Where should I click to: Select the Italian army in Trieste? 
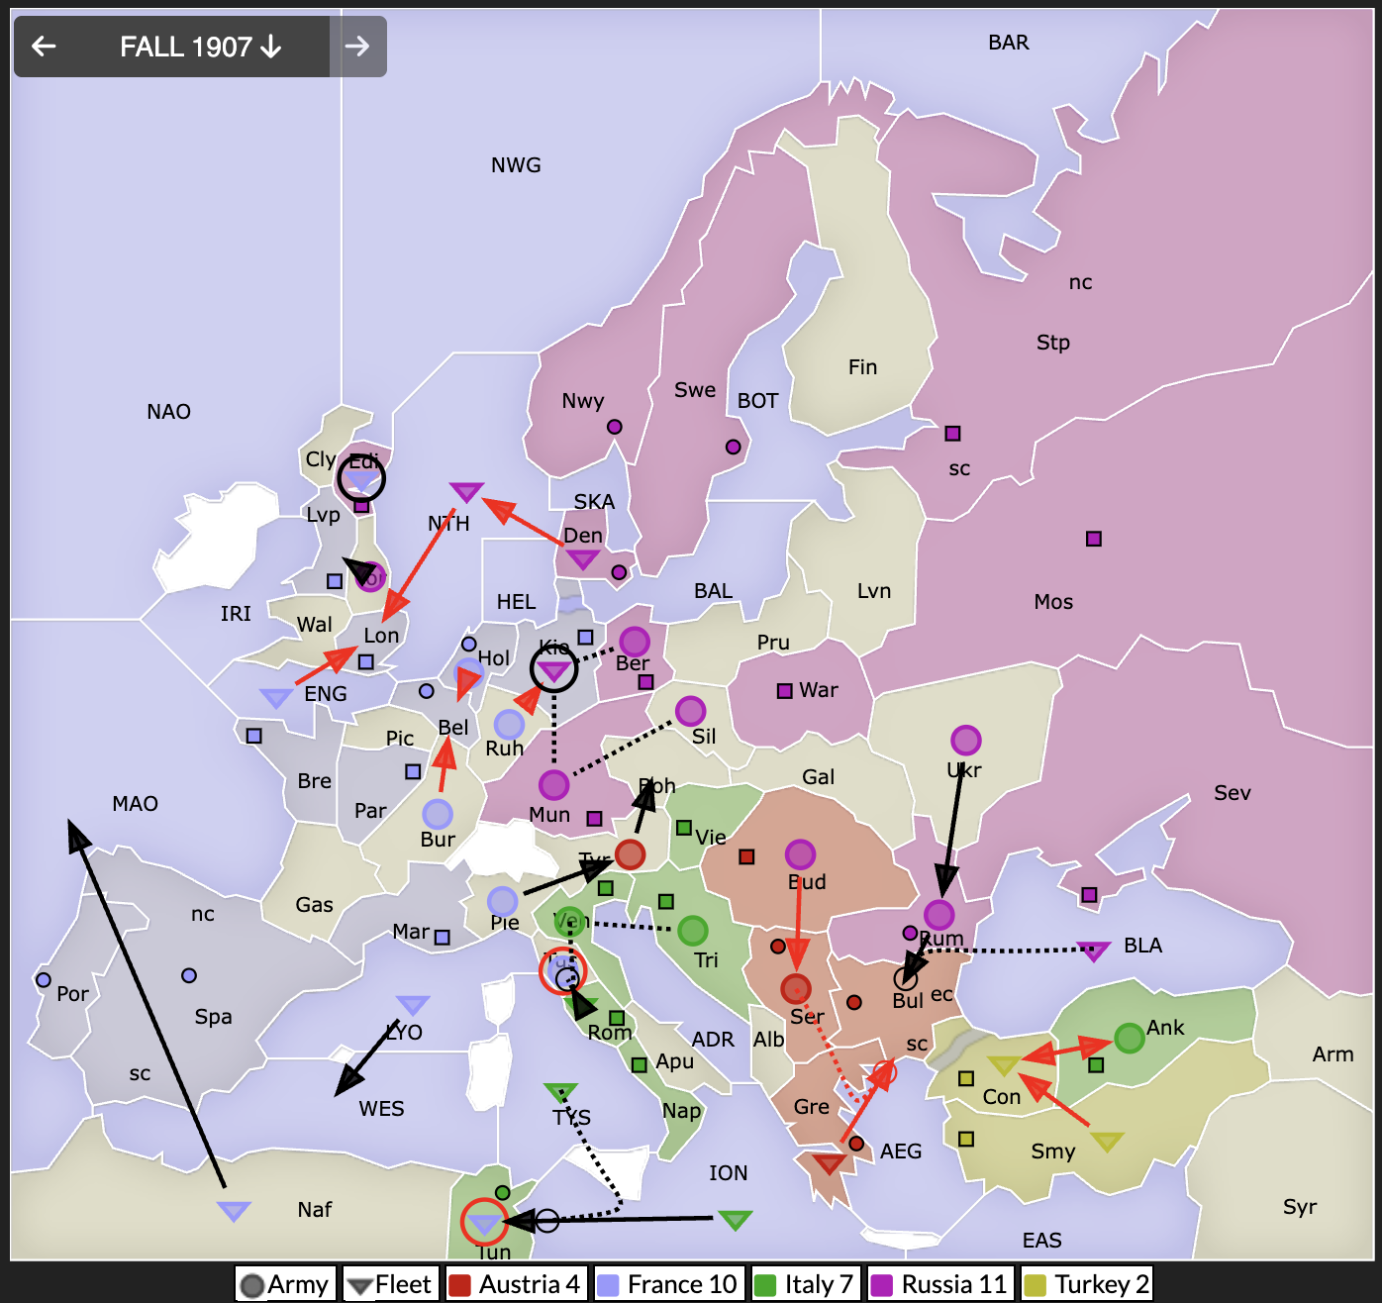tap(693, 931)
